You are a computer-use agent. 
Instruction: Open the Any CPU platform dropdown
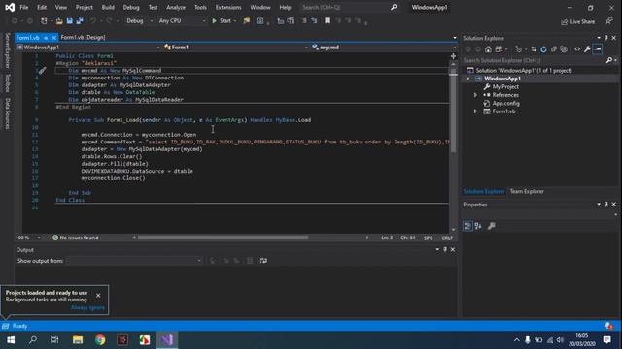coord(182,21)
